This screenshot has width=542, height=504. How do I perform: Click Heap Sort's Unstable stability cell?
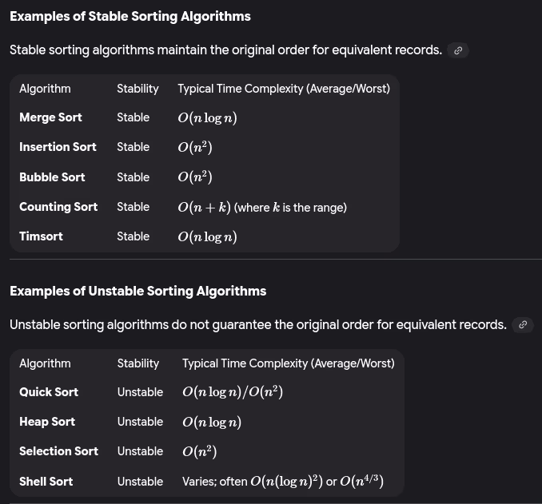(x=140, y=422)
